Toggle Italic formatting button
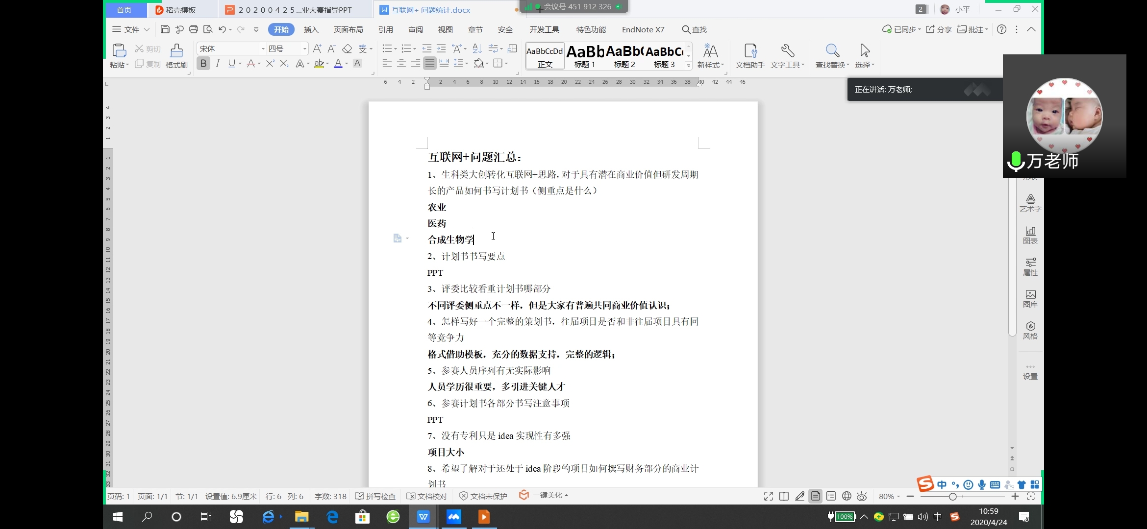Image resolution: width=1147 pixels, height=529 pixels. pyautogui.click(x=218, y=64)
